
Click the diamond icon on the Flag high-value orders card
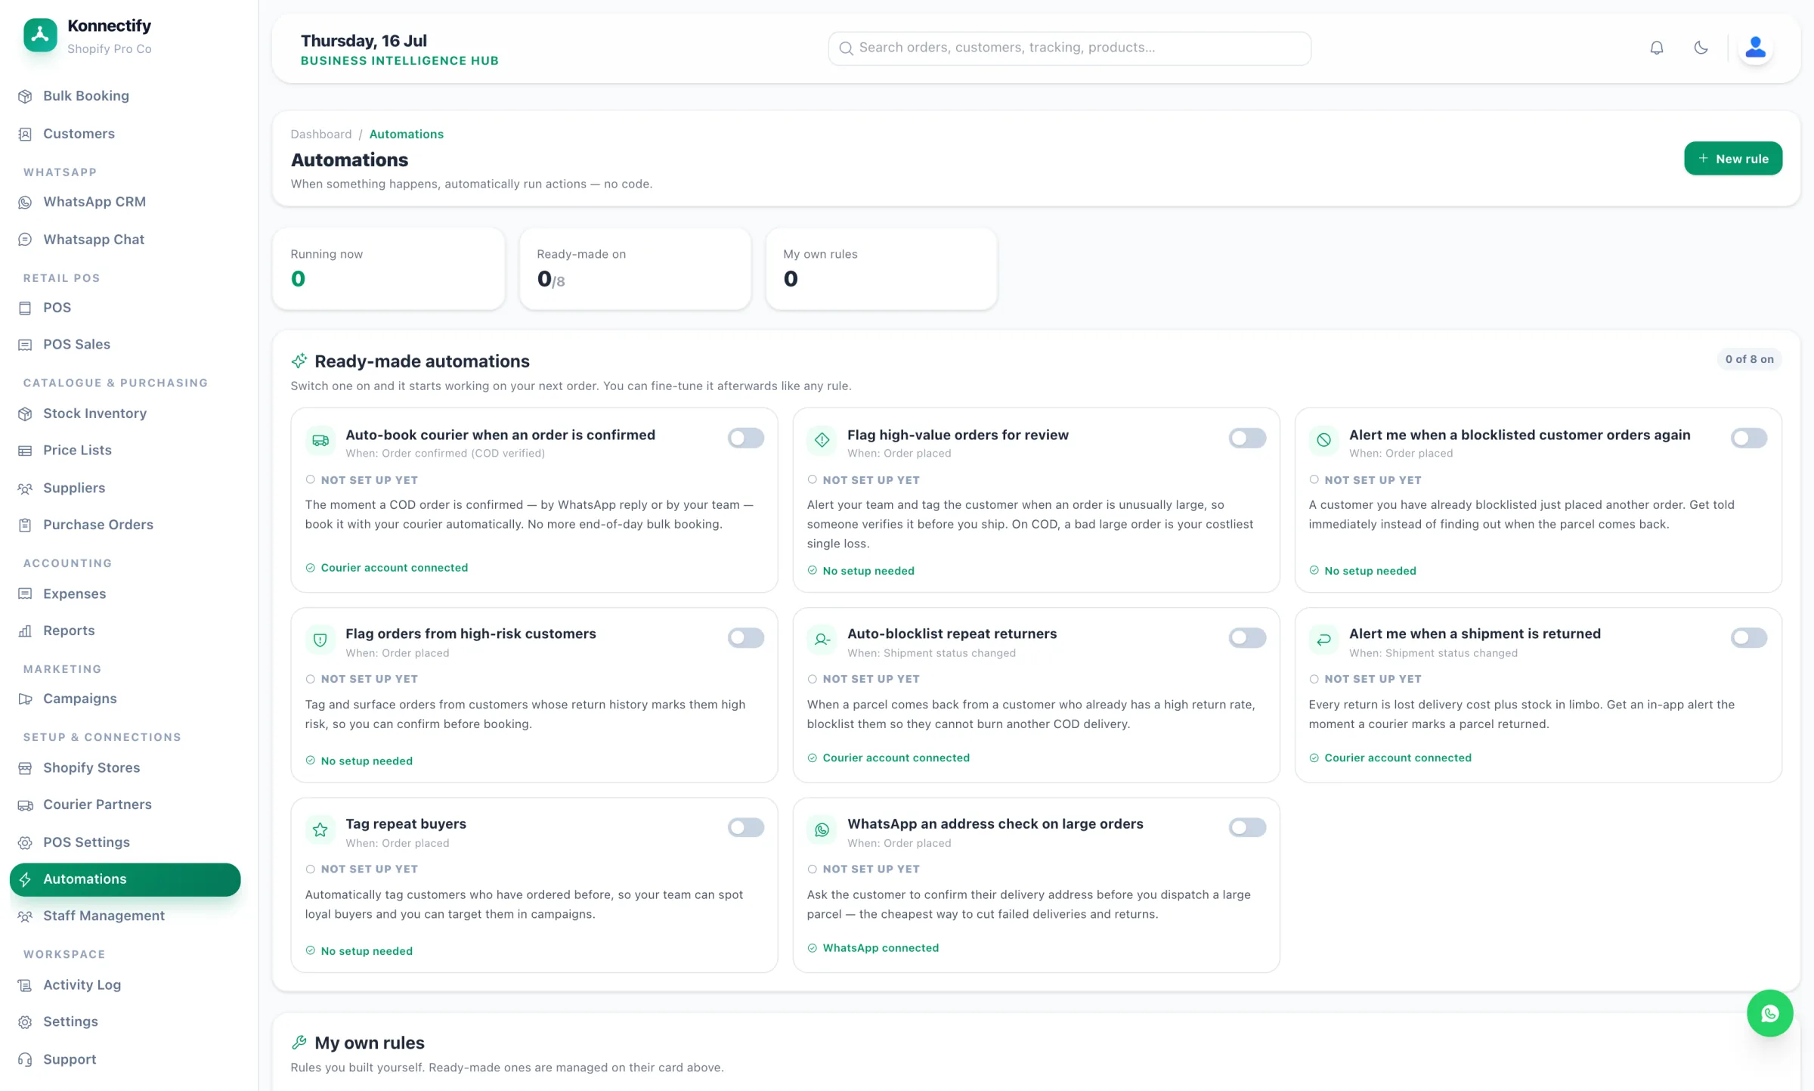[x=822, y=440]
